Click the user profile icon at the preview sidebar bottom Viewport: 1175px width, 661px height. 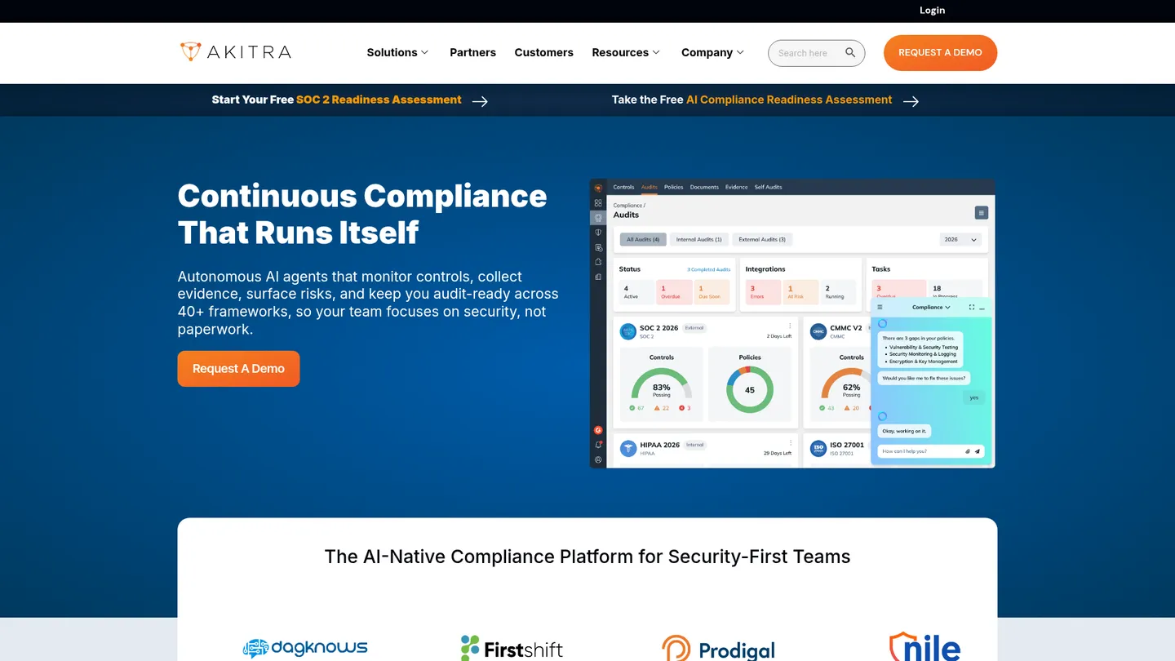click(598, 459)
